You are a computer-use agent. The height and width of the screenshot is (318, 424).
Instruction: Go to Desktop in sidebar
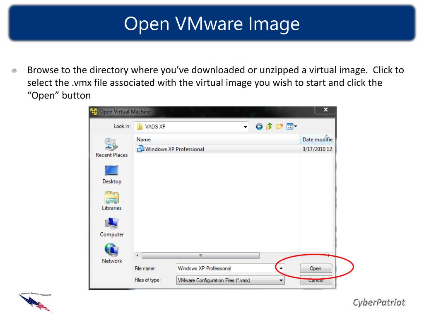[111, 175]
